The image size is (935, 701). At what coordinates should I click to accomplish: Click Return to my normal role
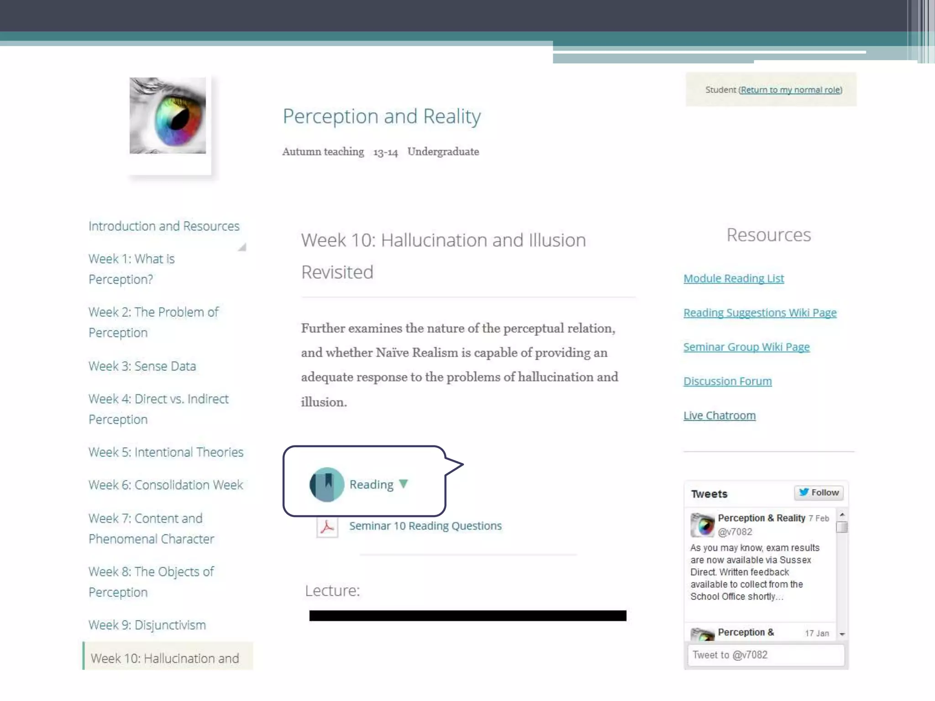(790, 90)
